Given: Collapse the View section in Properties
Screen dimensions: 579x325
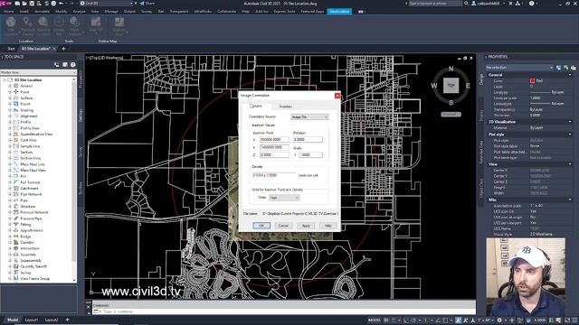Looking at the screenshot, I should click(x=570, y=164).
